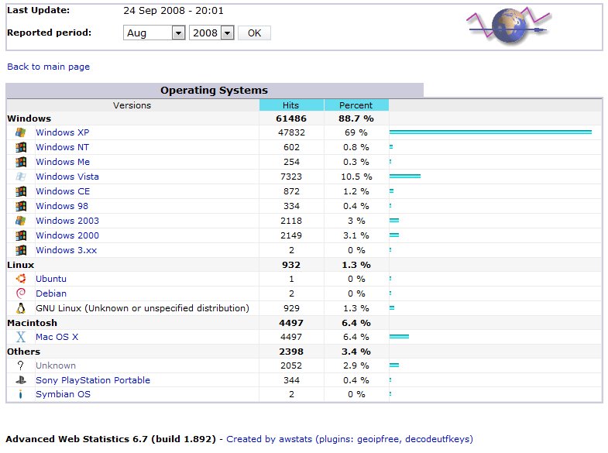The height and width of the screenshot is (453, 608).
Task: Click the Percent column header
Action: coord(356,105)
